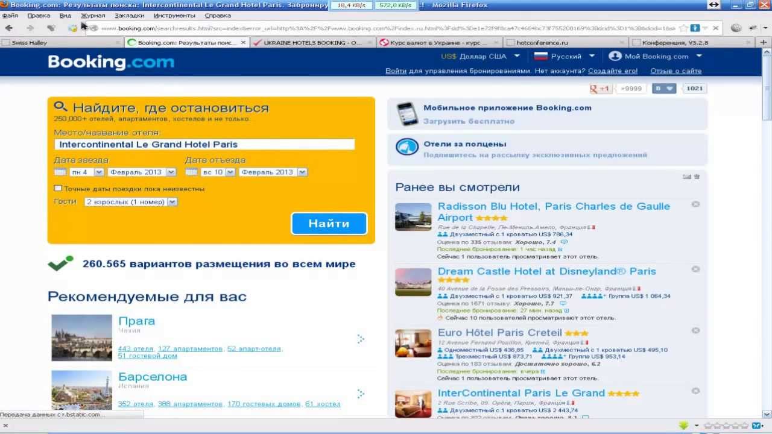Click the blue Найти search button
The image size is (772, 434).
pyautogui.click(x=329, y=224)
